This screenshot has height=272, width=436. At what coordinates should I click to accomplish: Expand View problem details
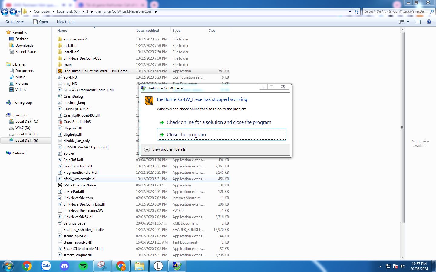(x=165, y=149)
